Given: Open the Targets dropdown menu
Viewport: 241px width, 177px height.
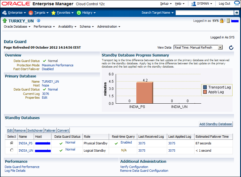Looking at the screenshot, I should coord(41,13).
